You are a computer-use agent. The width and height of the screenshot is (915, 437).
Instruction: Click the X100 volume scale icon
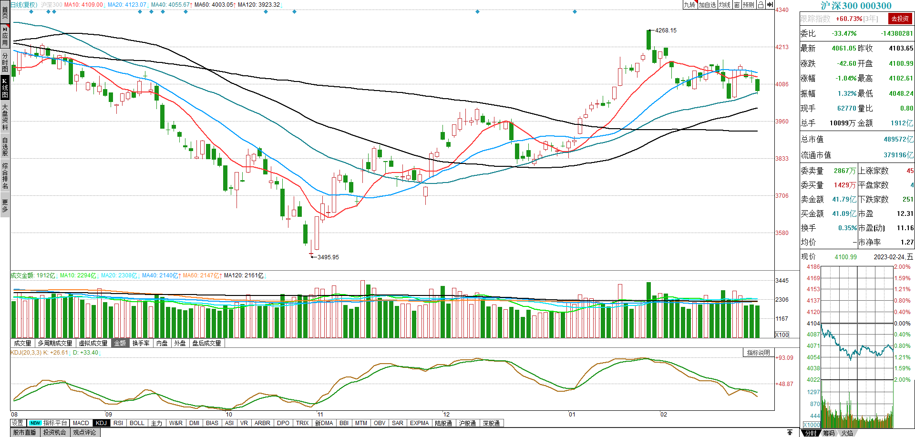click(x=782, y=335)
